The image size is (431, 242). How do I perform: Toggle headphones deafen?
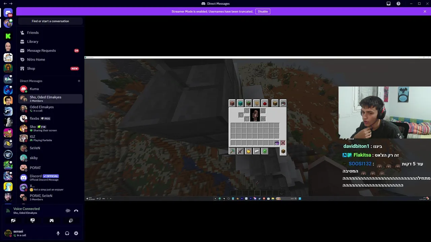[x=67, y=233]
